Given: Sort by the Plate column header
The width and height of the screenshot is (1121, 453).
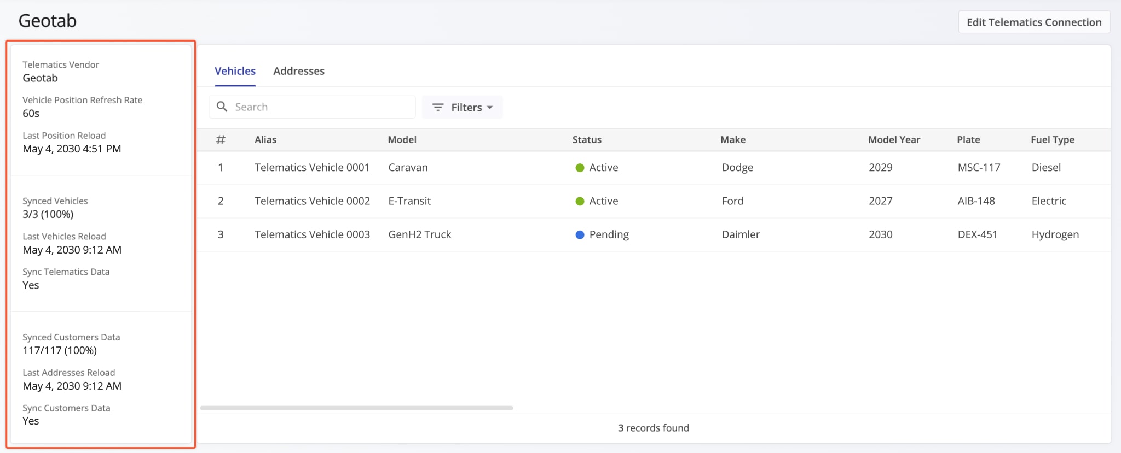Looking at the screenshot, I should click(x=968, y=139).
